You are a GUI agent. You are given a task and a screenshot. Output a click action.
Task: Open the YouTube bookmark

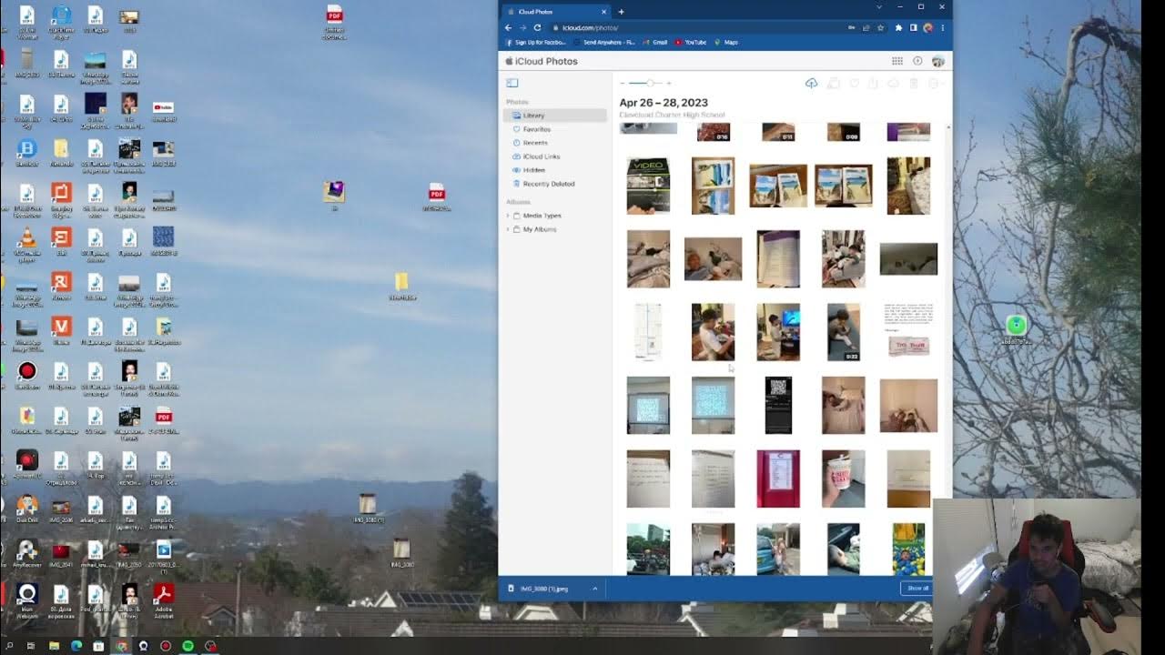pos(690,43)
